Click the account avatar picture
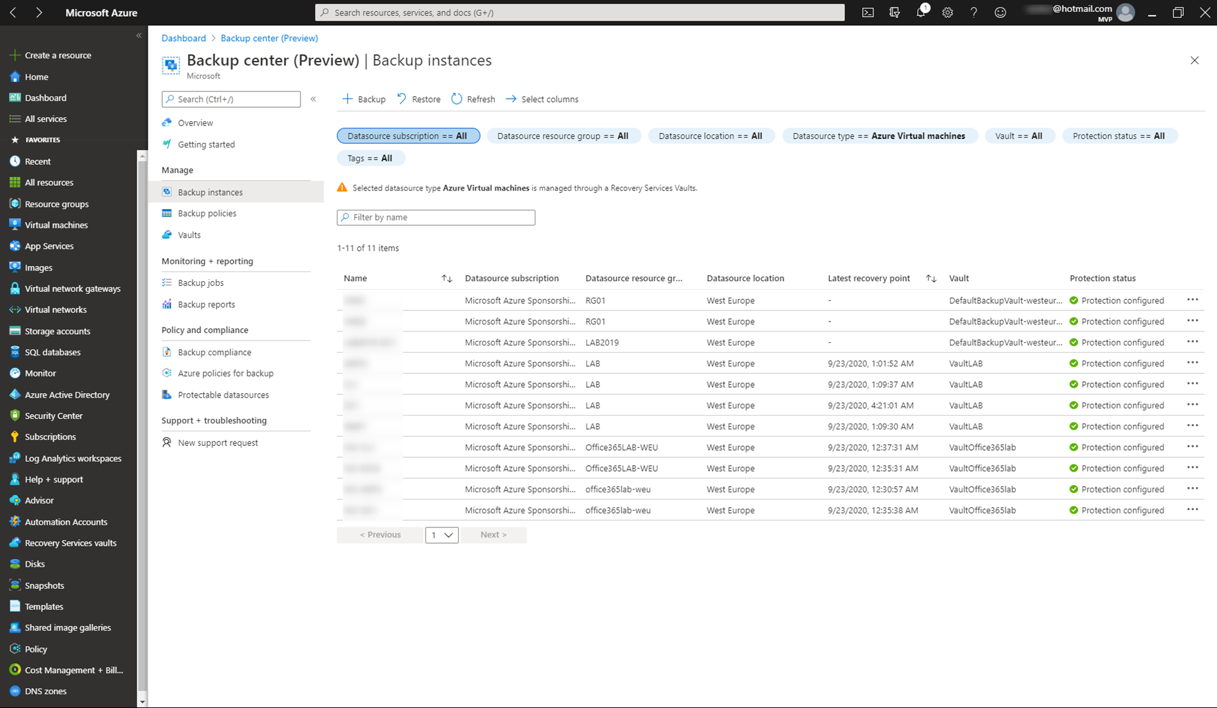Screen dimensions: 1217x708 [1125, 13]
